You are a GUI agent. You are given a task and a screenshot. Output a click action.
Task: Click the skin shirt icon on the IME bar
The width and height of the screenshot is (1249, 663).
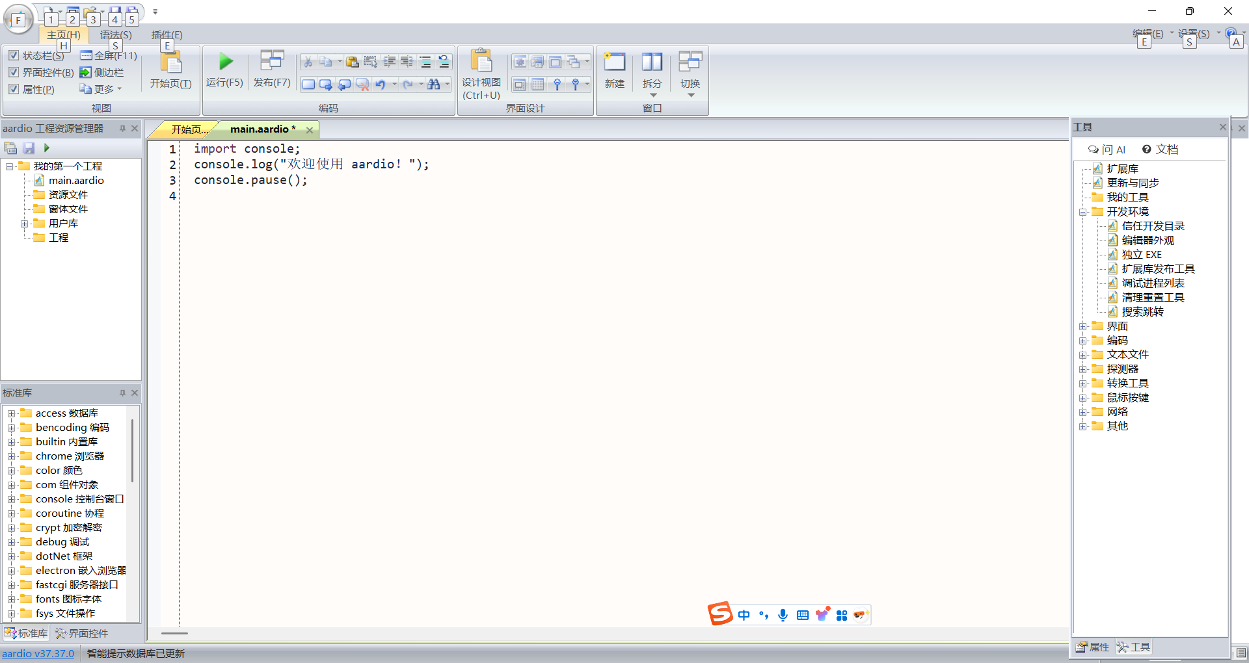click(x=822, y=614)
